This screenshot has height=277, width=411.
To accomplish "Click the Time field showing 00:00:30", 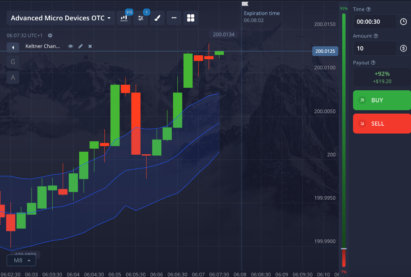I will coord(375,22).
